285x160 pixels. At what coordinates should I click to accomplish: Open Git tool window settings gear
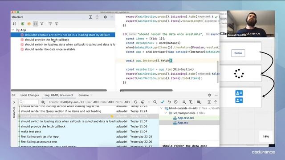pyautogui.click(x=210, y=95)
